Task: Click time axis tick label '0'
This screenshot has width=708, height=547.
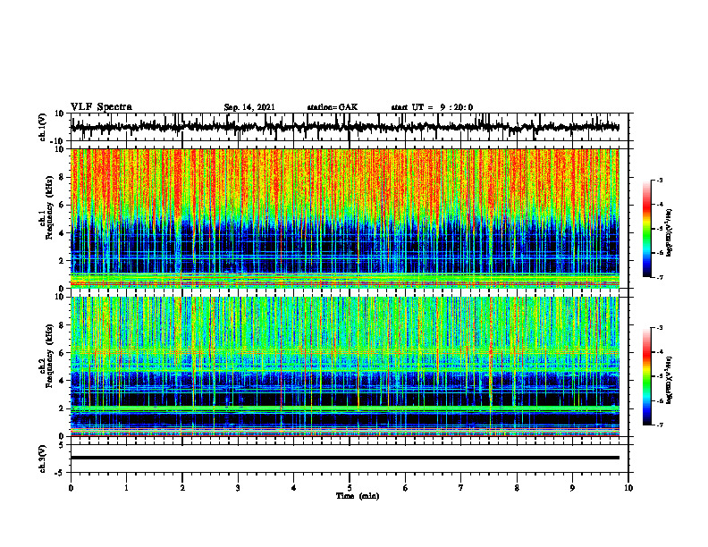Action: point(71,488)
